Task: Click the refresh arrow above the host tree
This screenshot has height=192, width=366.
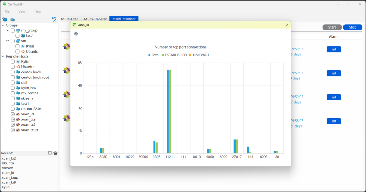Action: pyautogui.click(x=54, y=19)
